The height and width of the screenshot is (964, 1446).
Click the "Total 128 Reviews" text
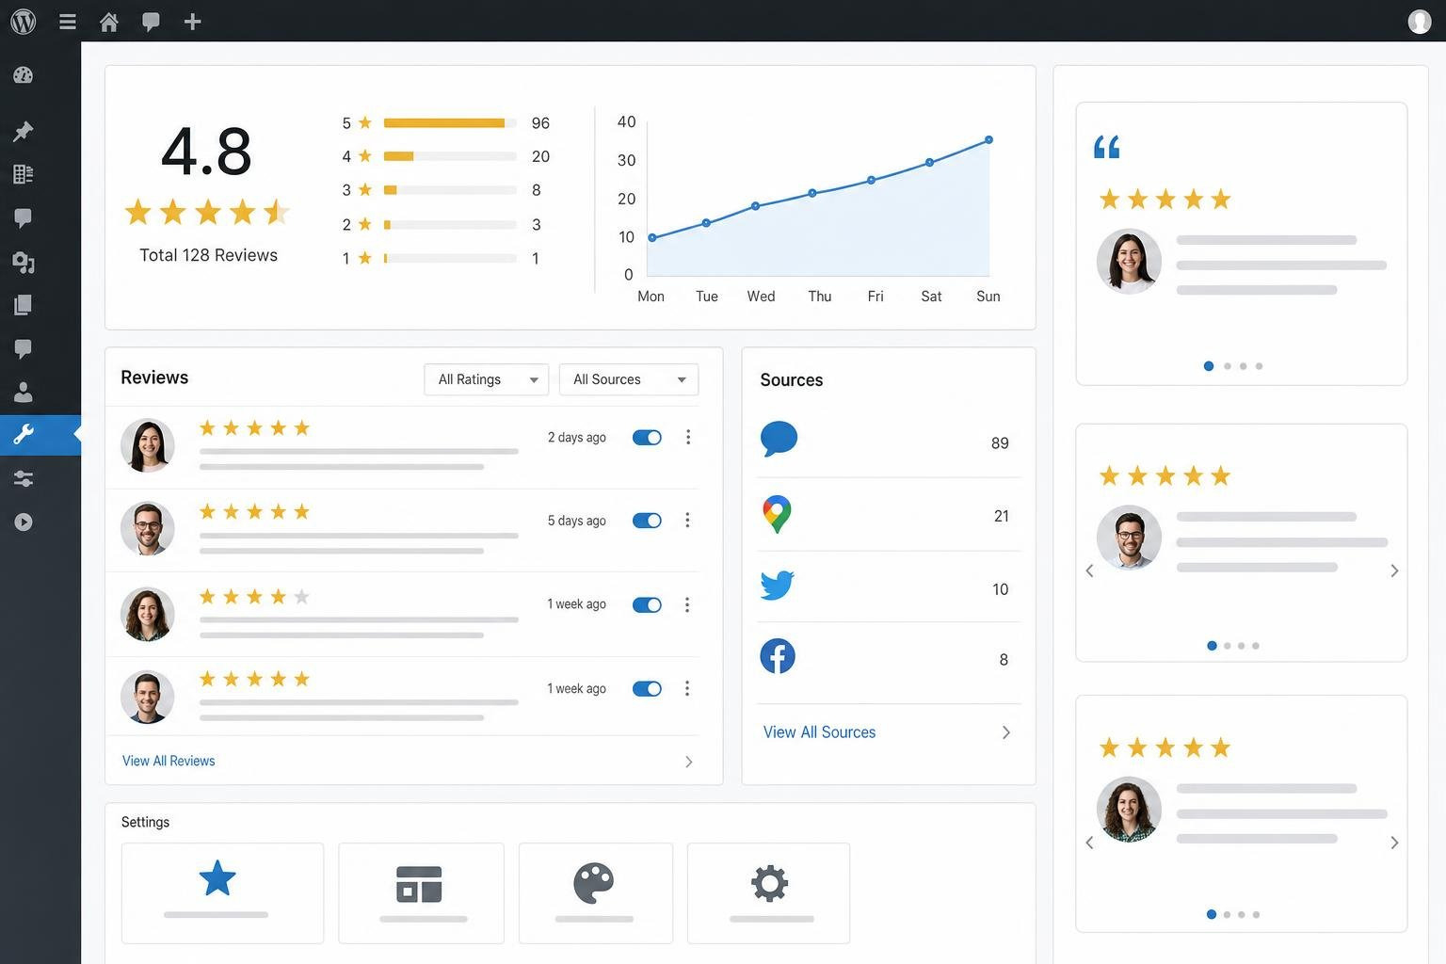209,255
